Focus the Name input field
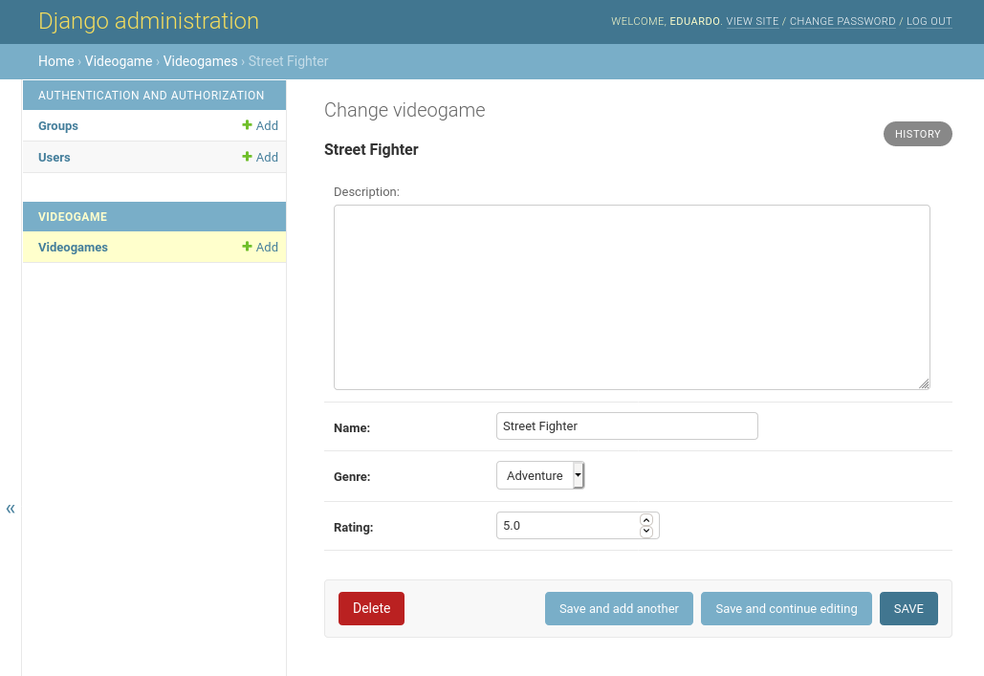984x676 pixels. point(626,426)
